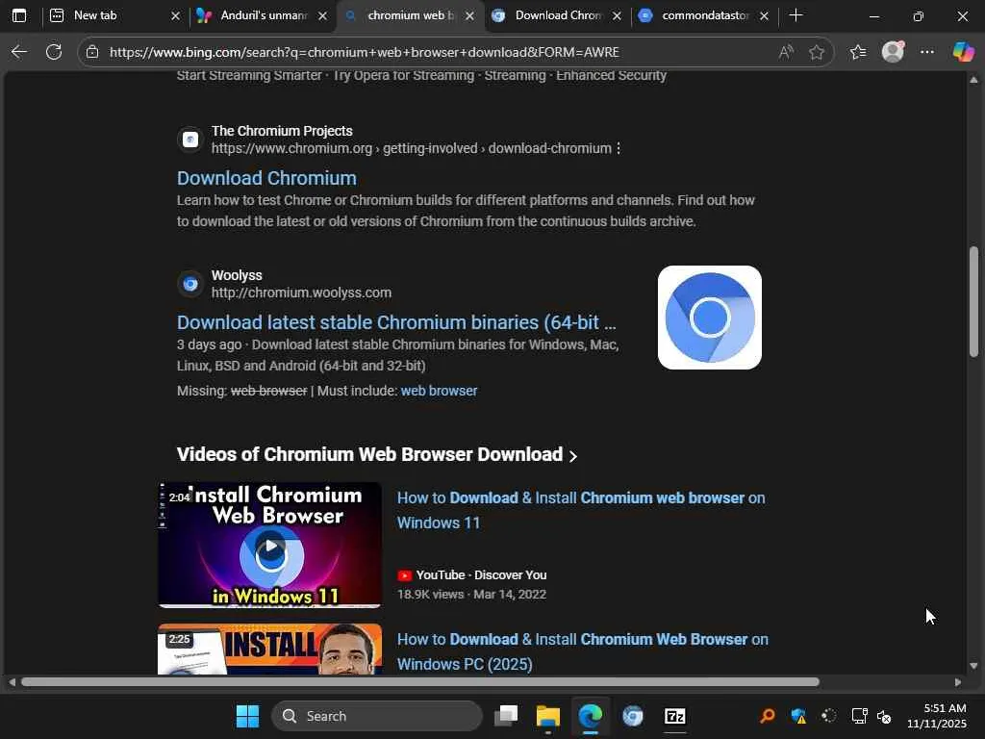The height and width of the screenshot is (739, 985).
Task: Open Download latest stable Chromium binaries link
Action: tap(396, 323)
